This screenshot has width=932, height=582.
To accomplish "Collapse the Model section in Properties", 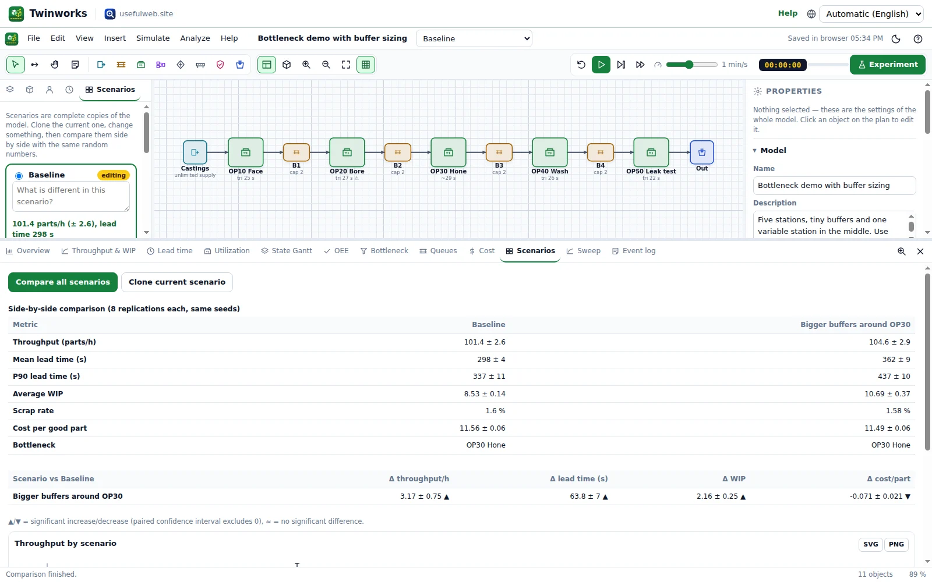I will pos(755,151).
